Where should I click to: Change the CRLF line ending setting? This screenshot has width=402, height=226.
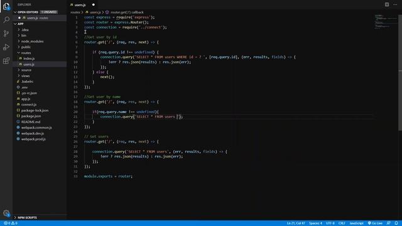tap(342, 223)
